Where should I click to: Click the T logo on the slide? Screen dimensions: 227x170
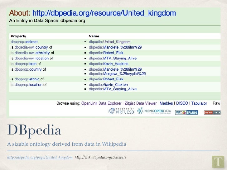(218, 162)
